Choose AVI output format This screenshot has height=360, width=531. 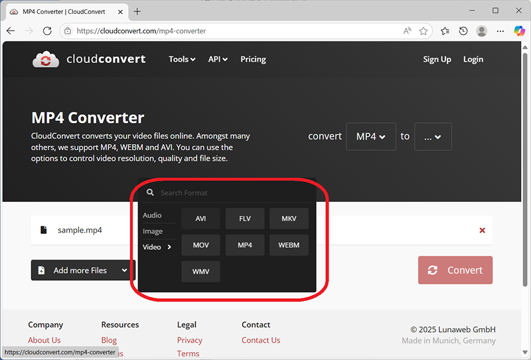pyautogui.click(x=201, y=219)
